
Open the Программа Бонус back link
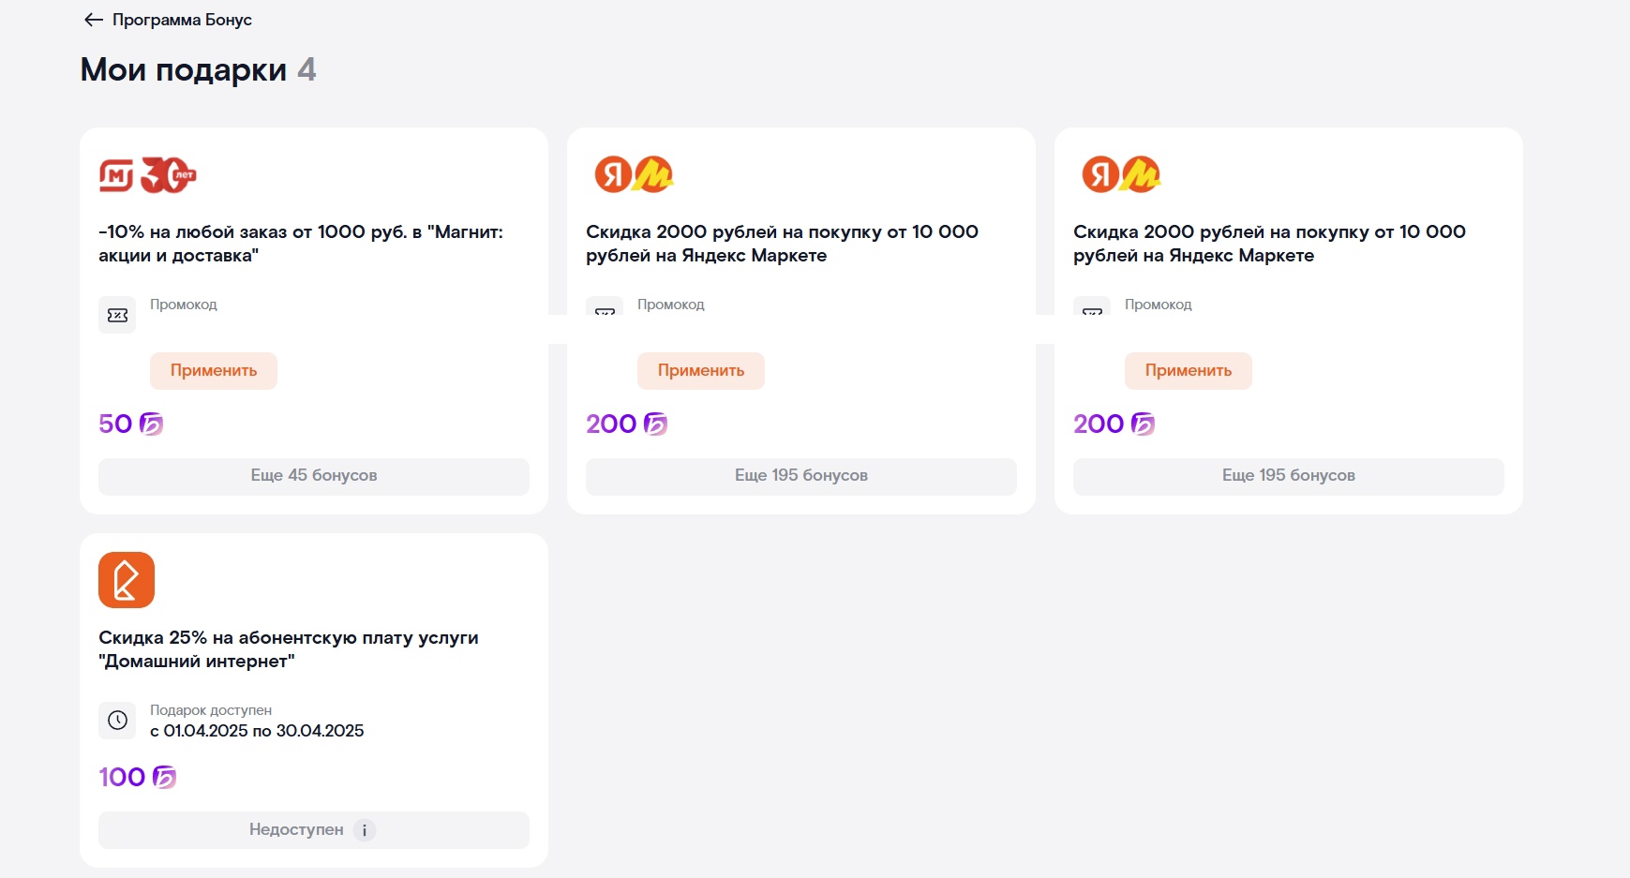182,20
